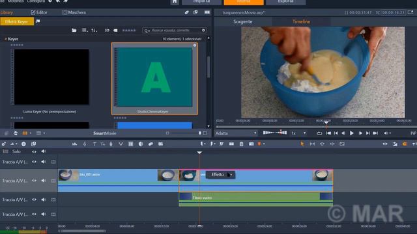Click the orange marker icon
Viewport: 417px width, 234px height.
pos(259,144)
